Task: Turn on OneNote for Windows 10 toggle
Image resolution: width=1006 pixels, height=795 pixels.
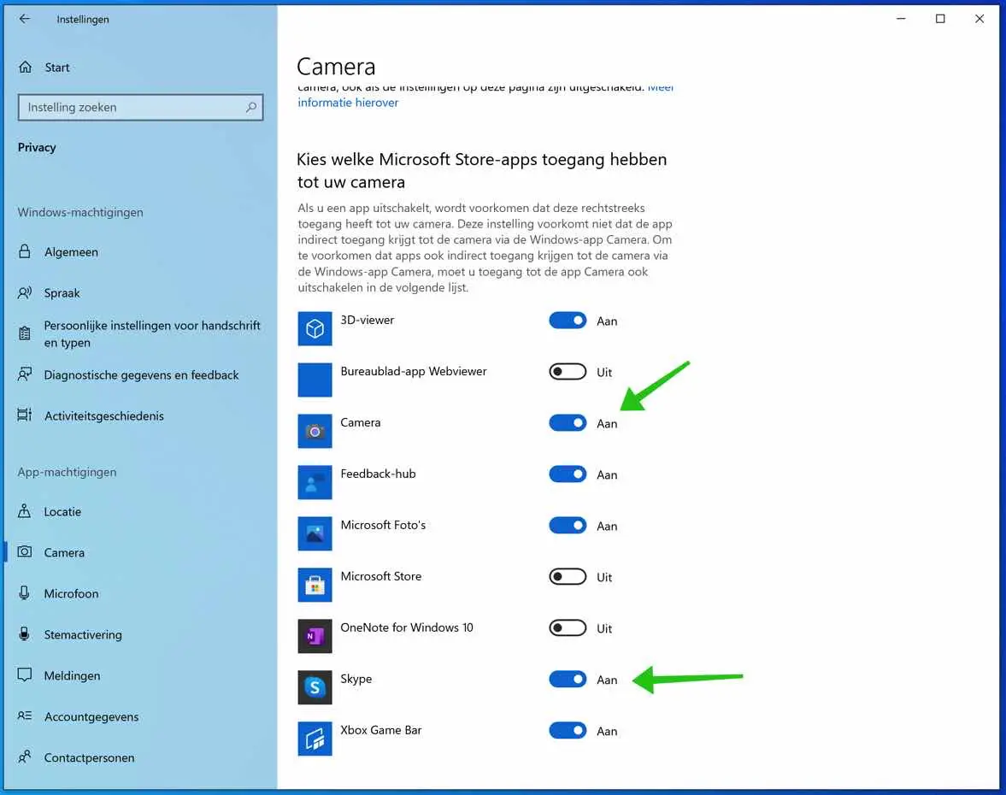Action: tap(568, 627)
